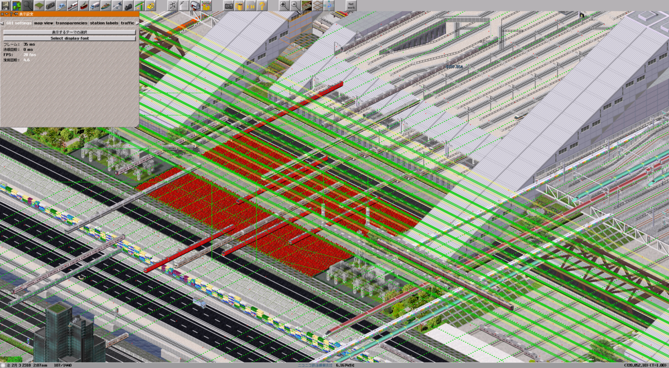Open the white train monorail tools

(61, 6)
